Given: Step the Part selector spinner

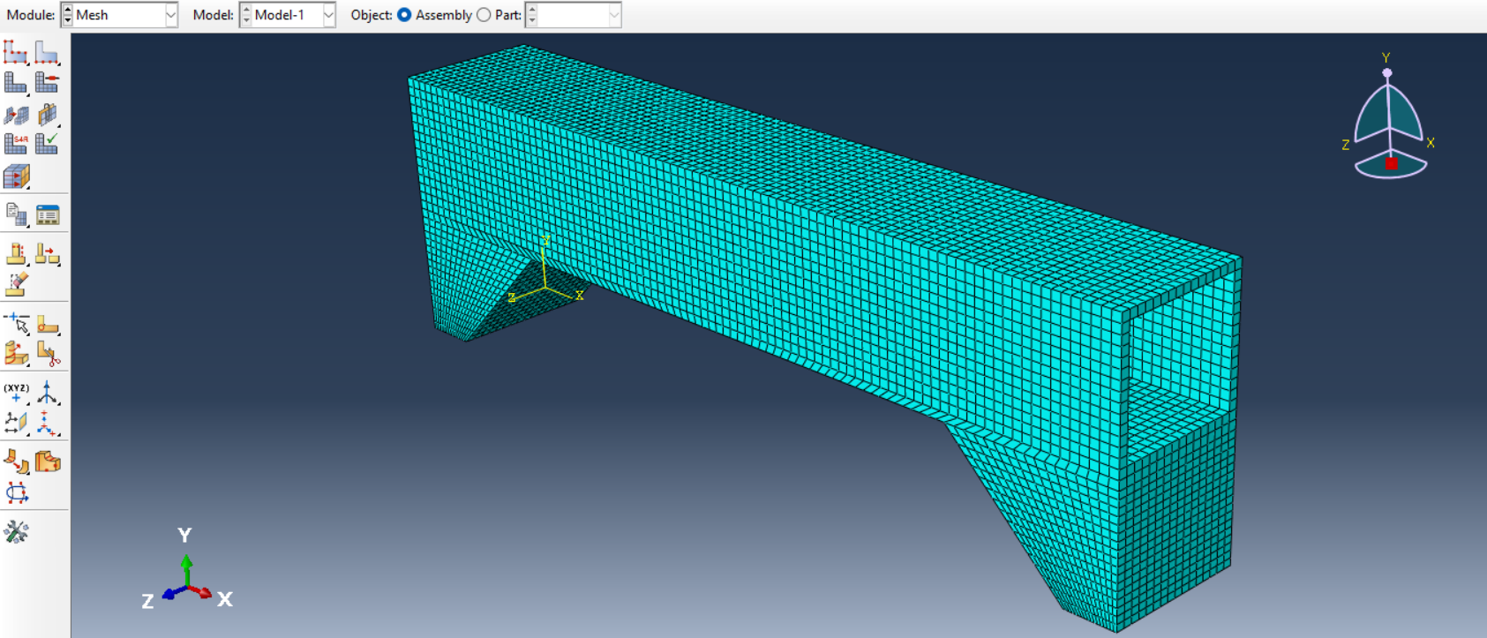Looking at the screenshot, I should coord(531,15).
